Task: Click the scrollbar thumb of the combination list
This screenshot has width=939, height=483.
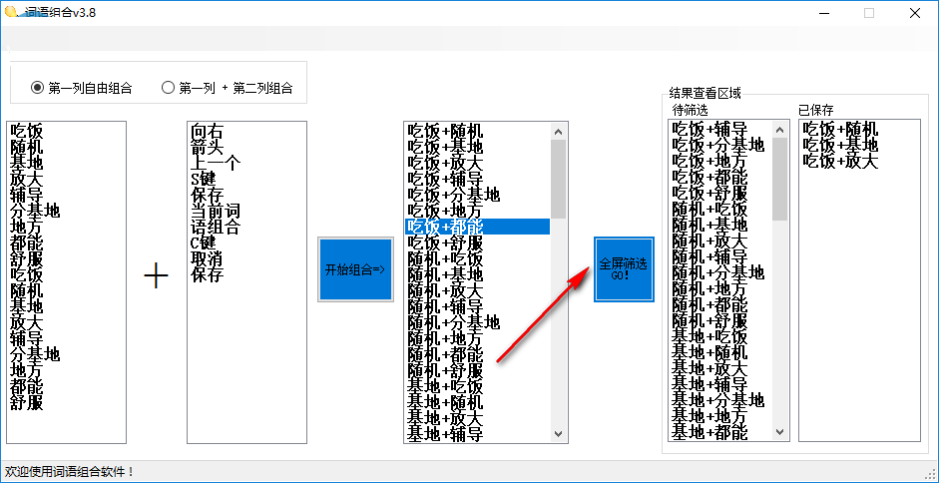Action: coord(558,179)
